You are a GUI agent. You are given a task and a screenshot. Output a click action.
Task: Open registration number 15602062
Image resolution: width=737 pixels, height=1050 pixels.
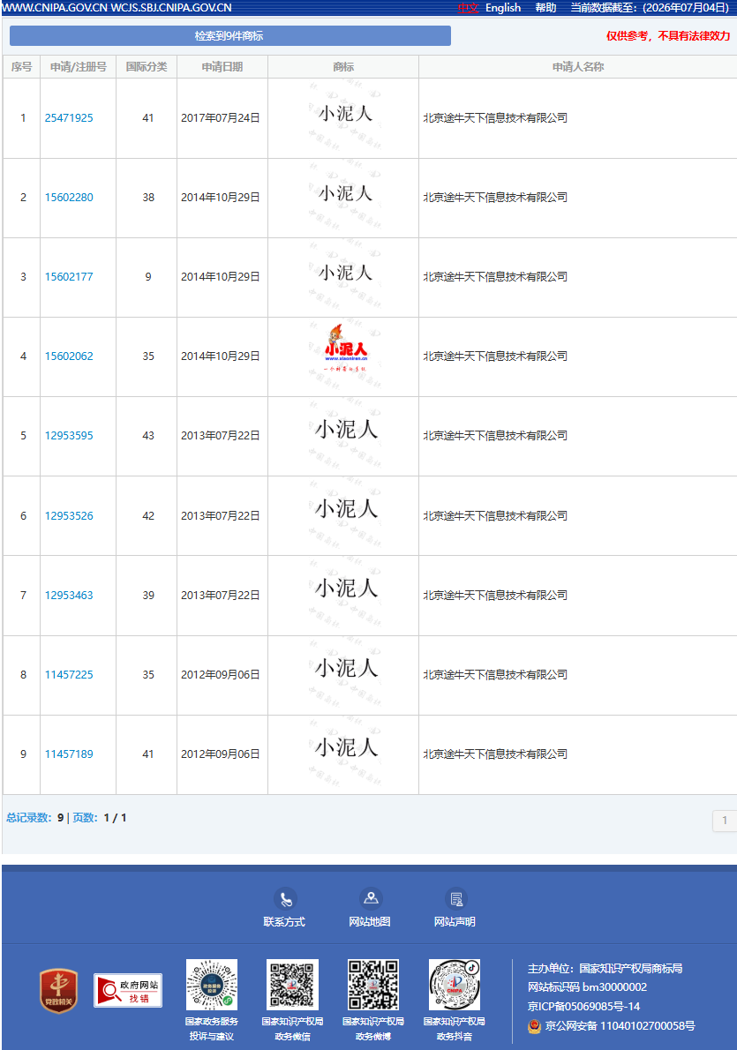69,356
